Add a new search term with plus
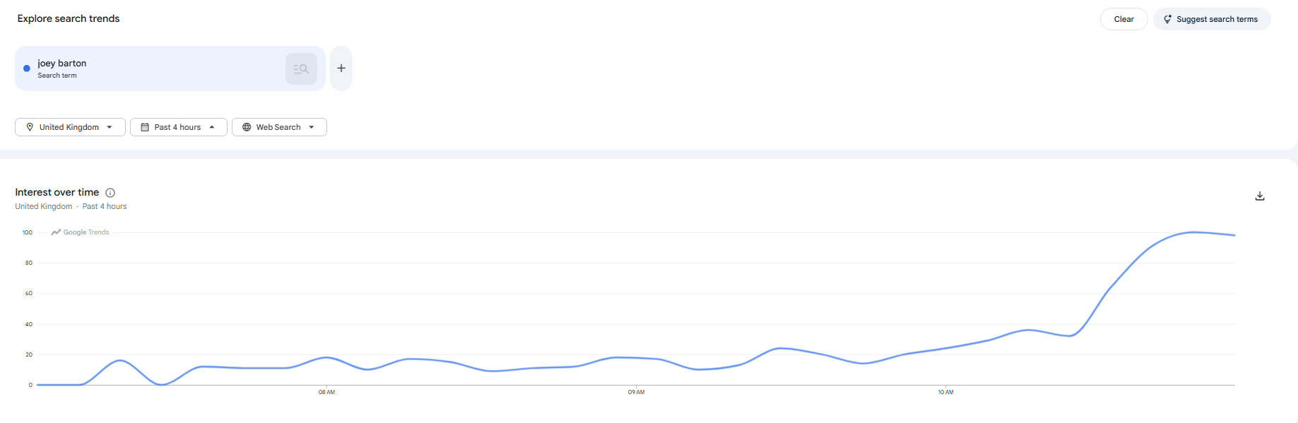 [341, 68]
